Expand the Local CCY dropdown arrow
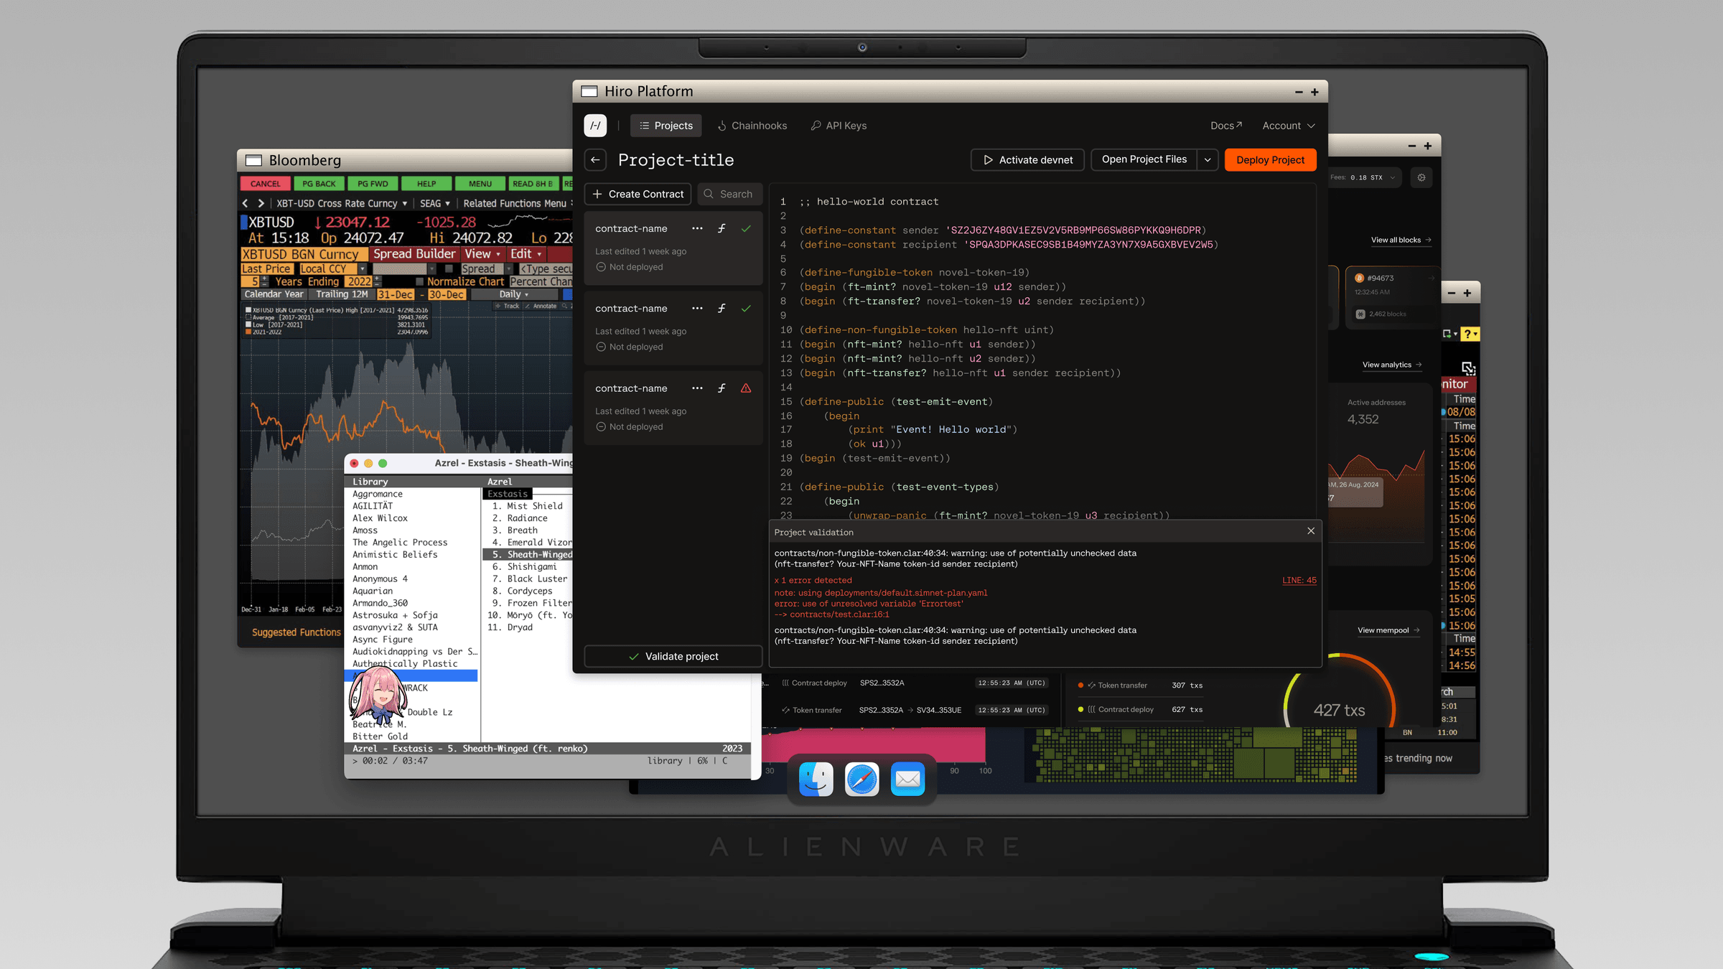 (x=363, y=269)
